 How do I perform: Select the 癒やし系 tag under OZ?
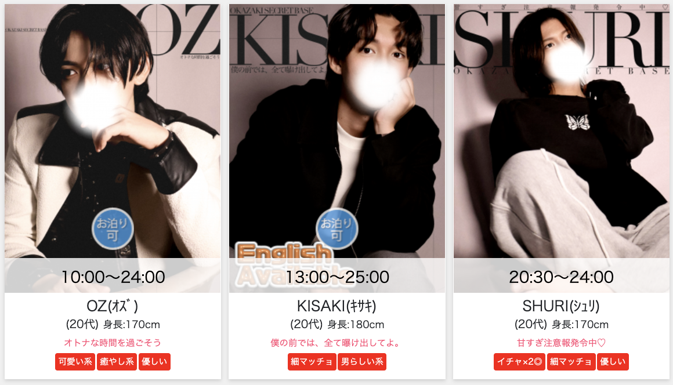point(117,362)
